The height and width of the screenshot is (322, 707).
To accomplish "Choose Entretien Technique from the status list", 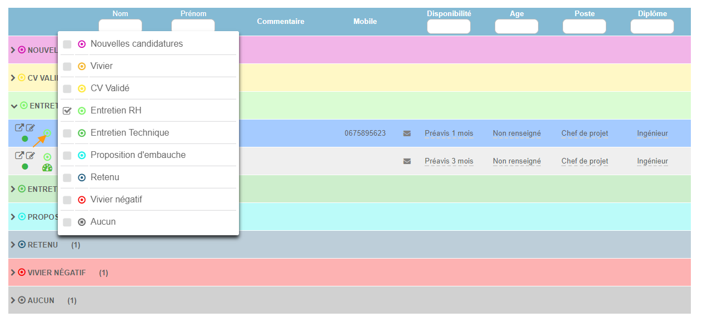I will tap(130, 133).
